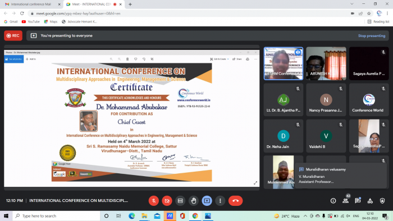Show the participants list icon

pyautogui.click(x=346, y=200)
